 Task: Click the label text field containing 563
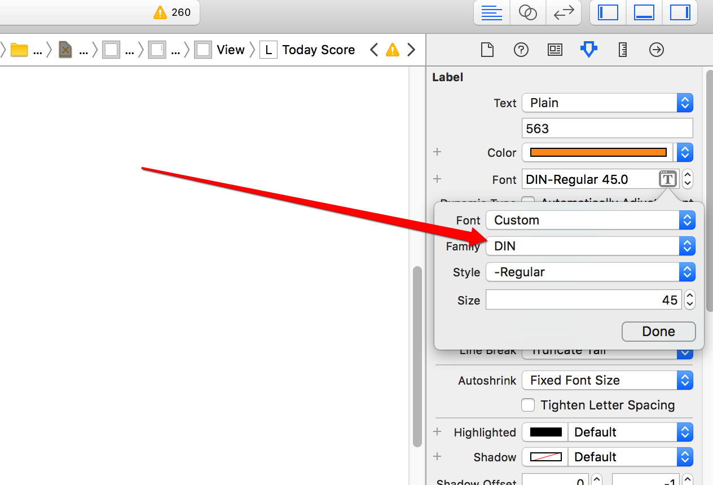coord(607,129)
